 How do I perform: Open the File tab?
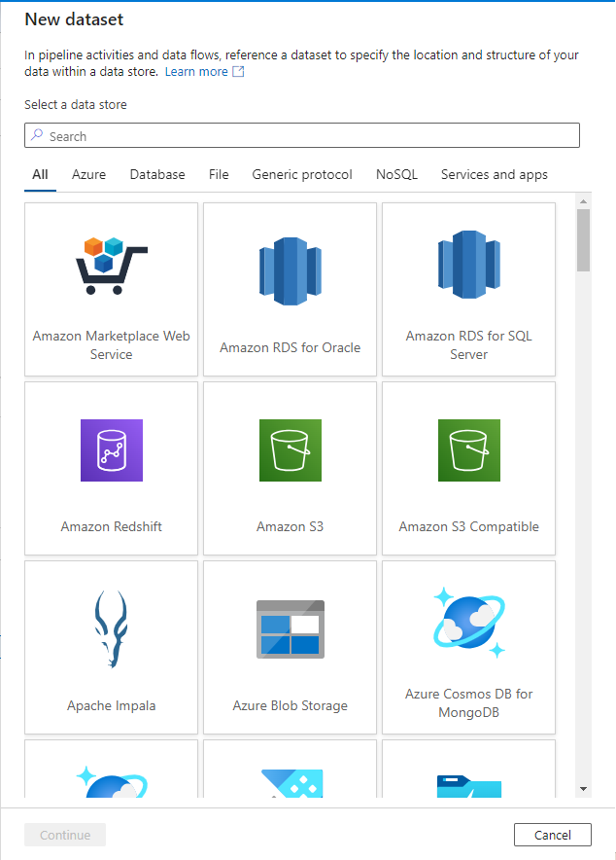tap(219, 174)
